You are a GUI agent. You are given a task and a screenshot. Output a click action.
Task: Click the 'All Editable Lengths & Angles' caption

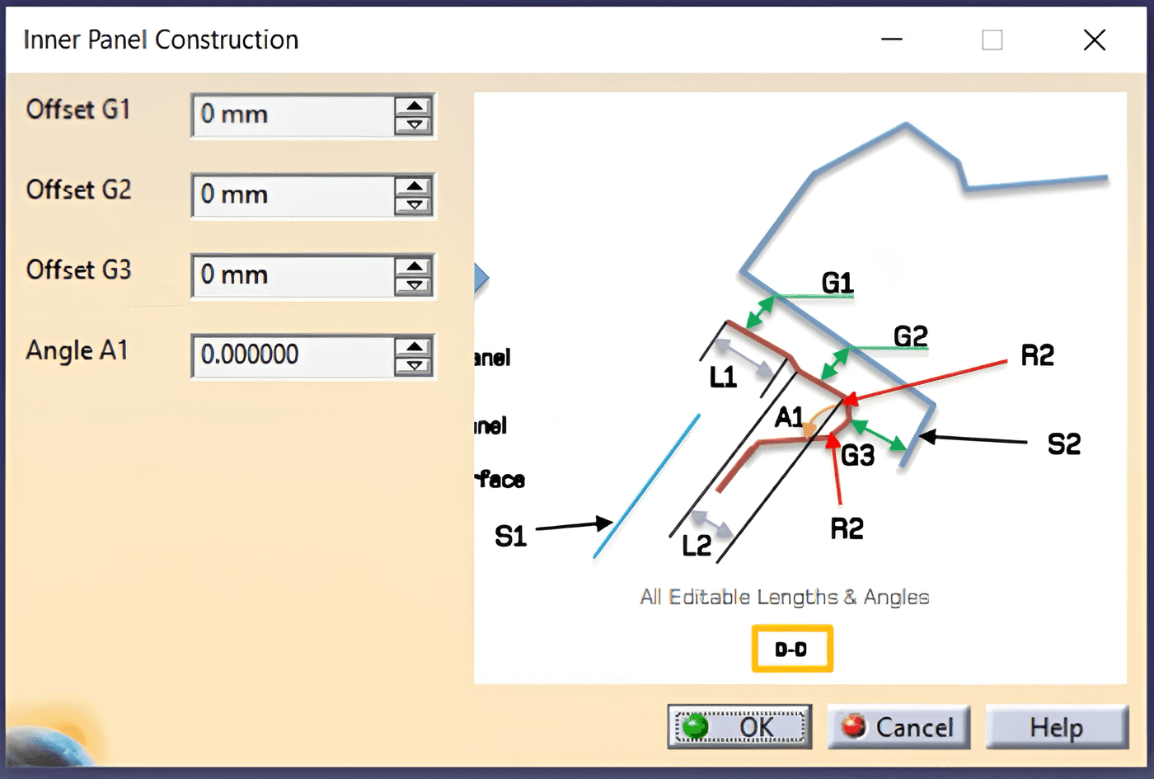point(785,596)
